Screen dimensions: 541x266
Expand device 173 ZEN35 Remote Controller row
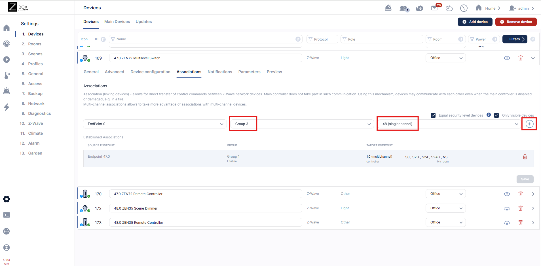click(x=533, y=223)
